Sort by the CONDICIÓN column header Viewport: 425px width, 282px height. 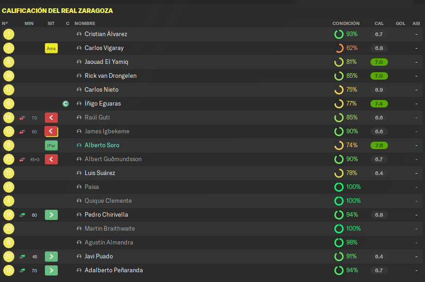pos(346,23)
